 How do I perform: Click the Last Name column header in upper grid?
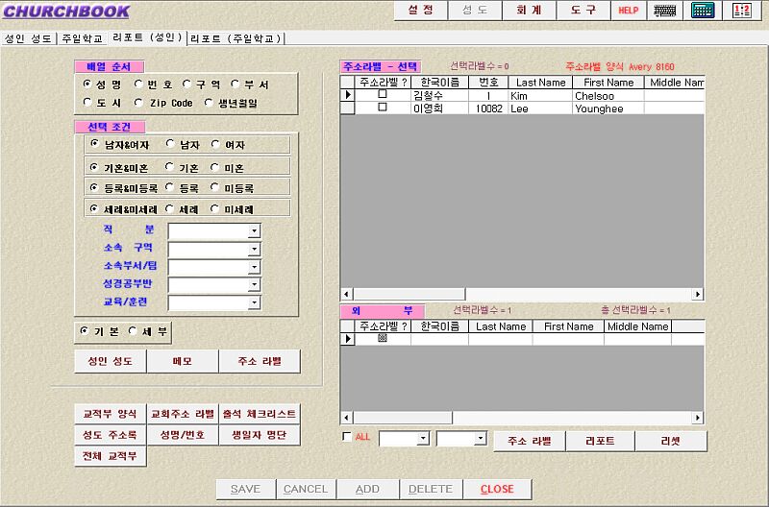540,83
